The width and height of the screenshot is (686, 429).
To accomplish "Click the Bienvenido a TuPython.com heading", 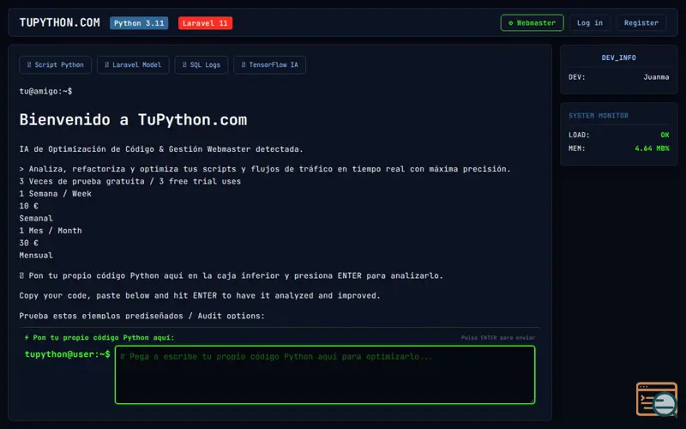I will (133, 119).
